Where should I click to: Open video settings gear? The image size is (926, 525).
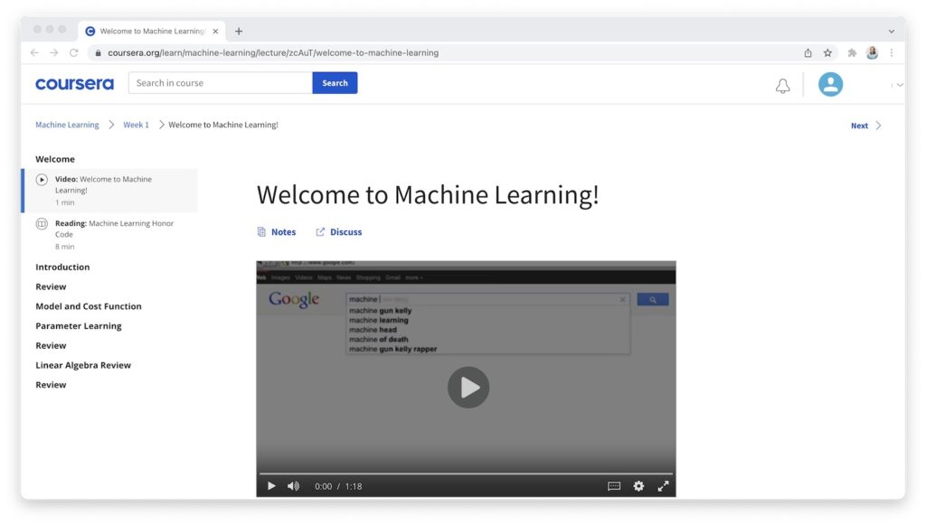point(639,486)
